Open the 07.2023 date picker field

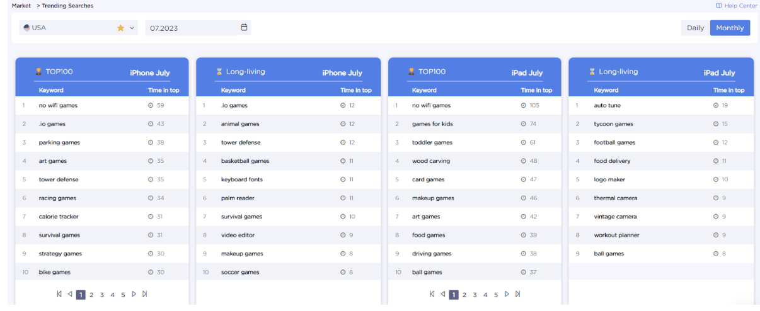pos(198,28)
